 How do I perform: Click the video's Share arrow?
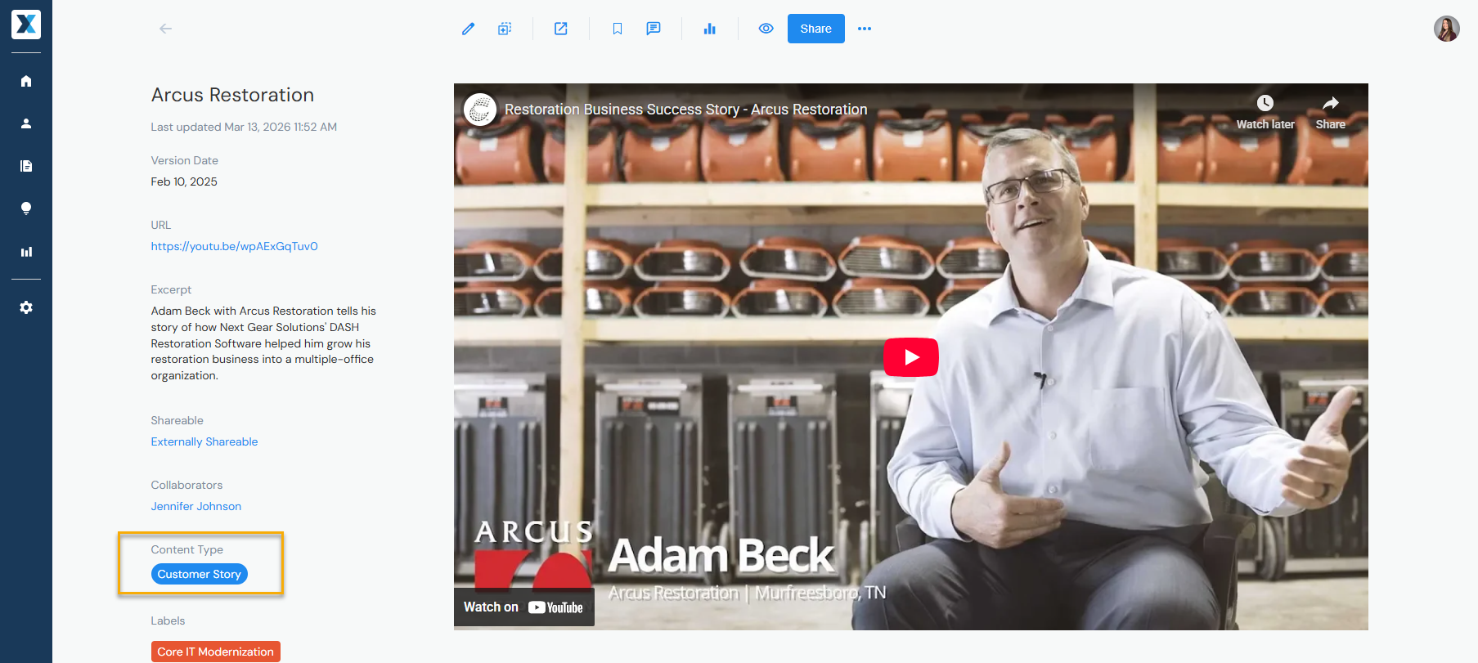pyautogui.click(x=1331, y=112)
